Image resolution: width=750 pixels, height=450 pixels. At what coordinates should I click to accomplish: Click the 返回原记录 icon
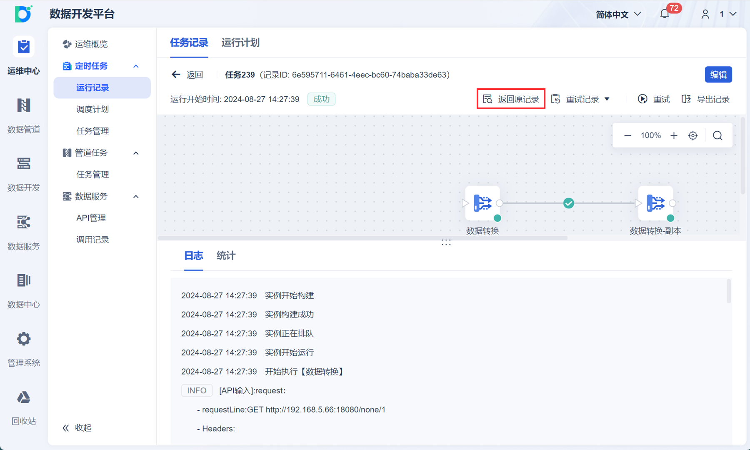(487, 99)
